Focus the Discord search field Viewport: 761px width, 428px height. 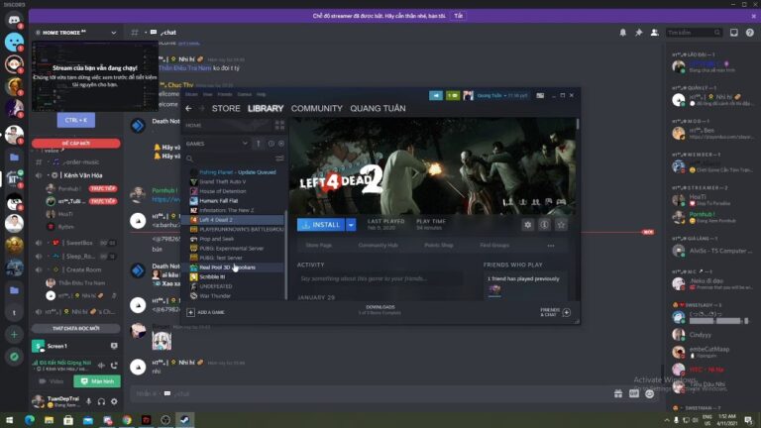coord(693,33)
